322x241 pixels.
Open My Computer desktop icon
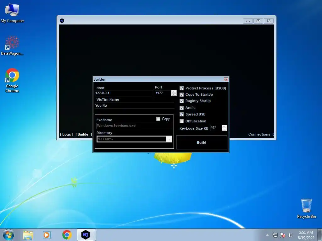coord(12,13)
